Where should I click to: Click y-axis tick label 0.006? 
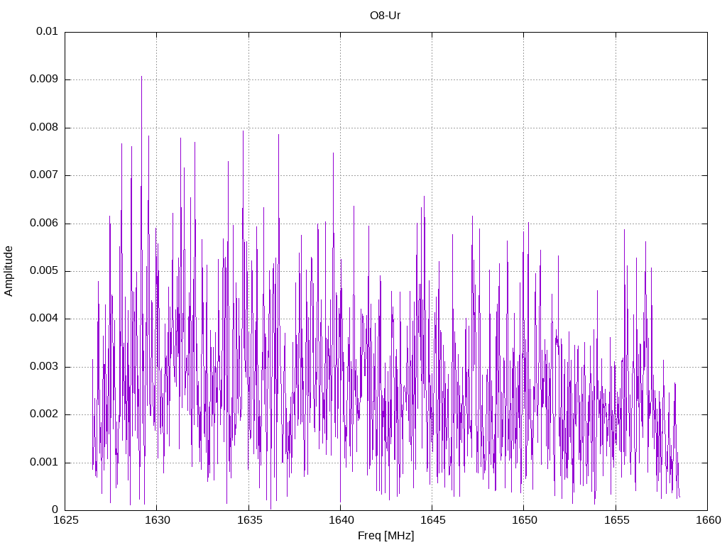[x=43, y=223]
